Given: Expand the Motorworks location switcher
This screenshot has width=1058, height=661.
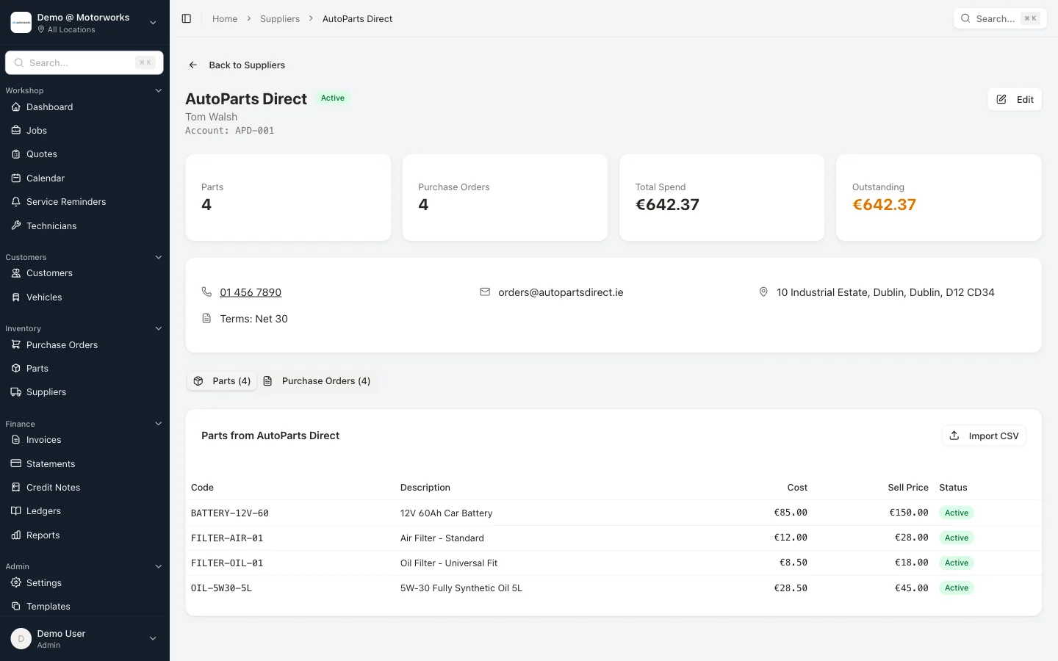Looking at the screenshot, I should click(153, 23).
